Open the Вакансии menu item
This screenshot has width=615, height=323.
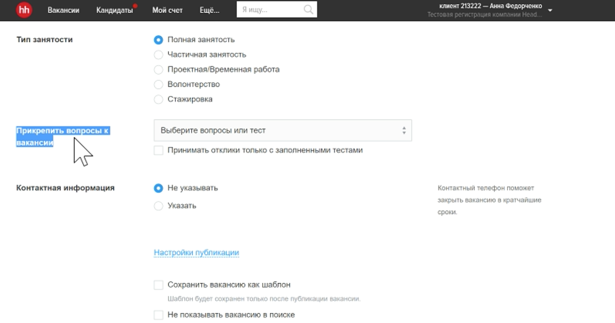pos(63,10)
